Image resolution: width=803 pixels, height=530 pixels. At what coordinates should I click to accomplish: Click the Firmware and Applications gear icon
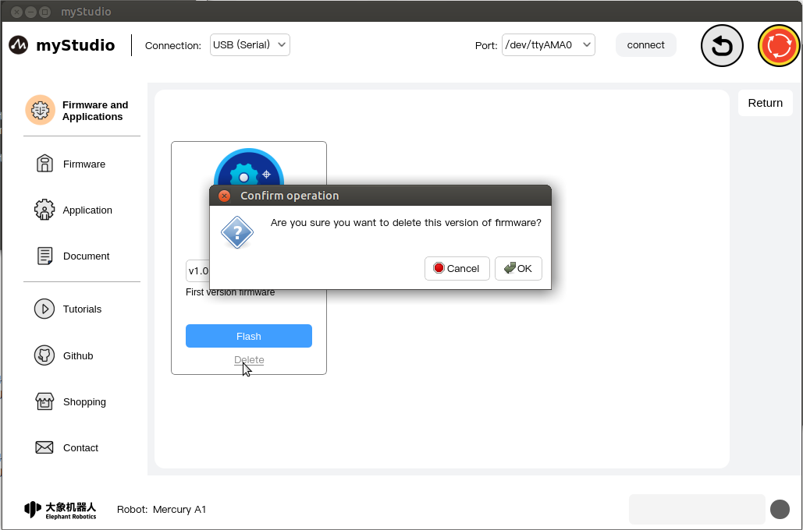coord(41,110)
